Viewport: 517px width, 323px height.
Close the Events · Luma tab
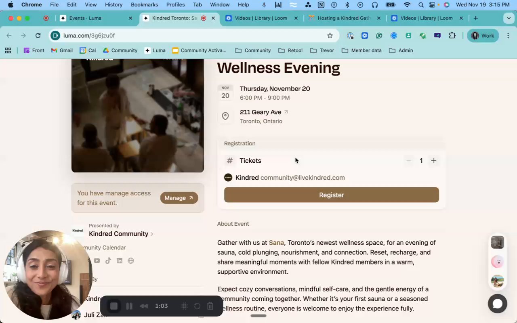[130, 18]
